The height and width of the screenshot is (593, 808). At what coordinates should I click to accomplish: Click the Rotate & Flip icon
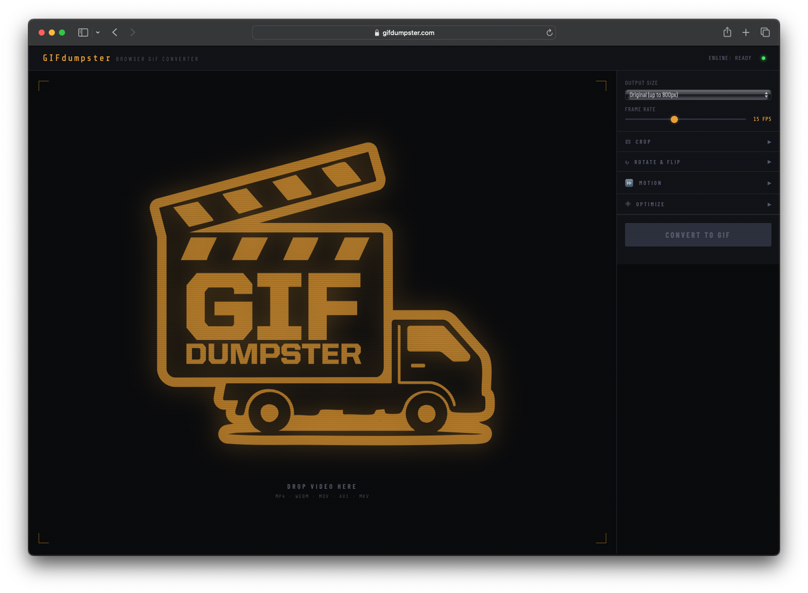[627, 162]
